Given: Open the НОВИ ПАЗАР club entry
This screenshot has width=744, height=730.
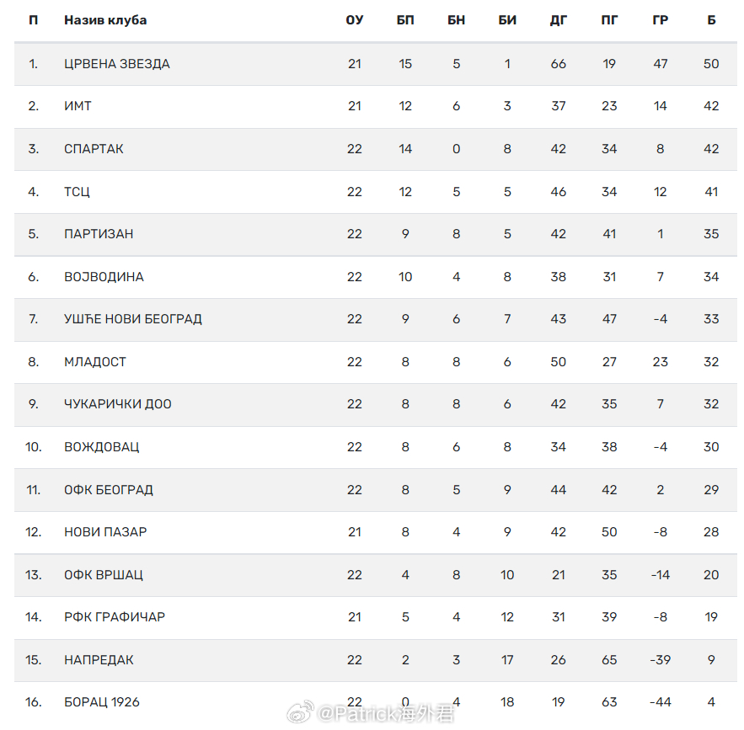Looking at the screenshot, I should (105, 532).
